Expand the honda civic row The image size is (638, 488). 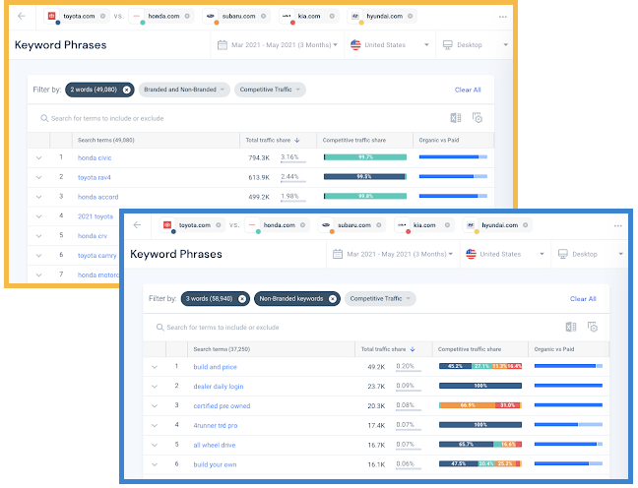pyautogui.click(x=39, y=157)
